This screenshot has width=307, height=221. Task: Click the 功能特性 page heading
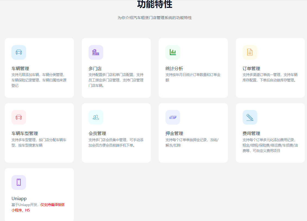pos(155,4)
